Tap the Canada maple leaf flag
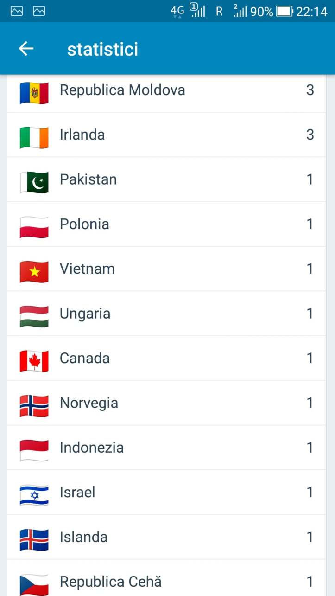The width and height of the screenshot is (335, 596). (34, 361)
